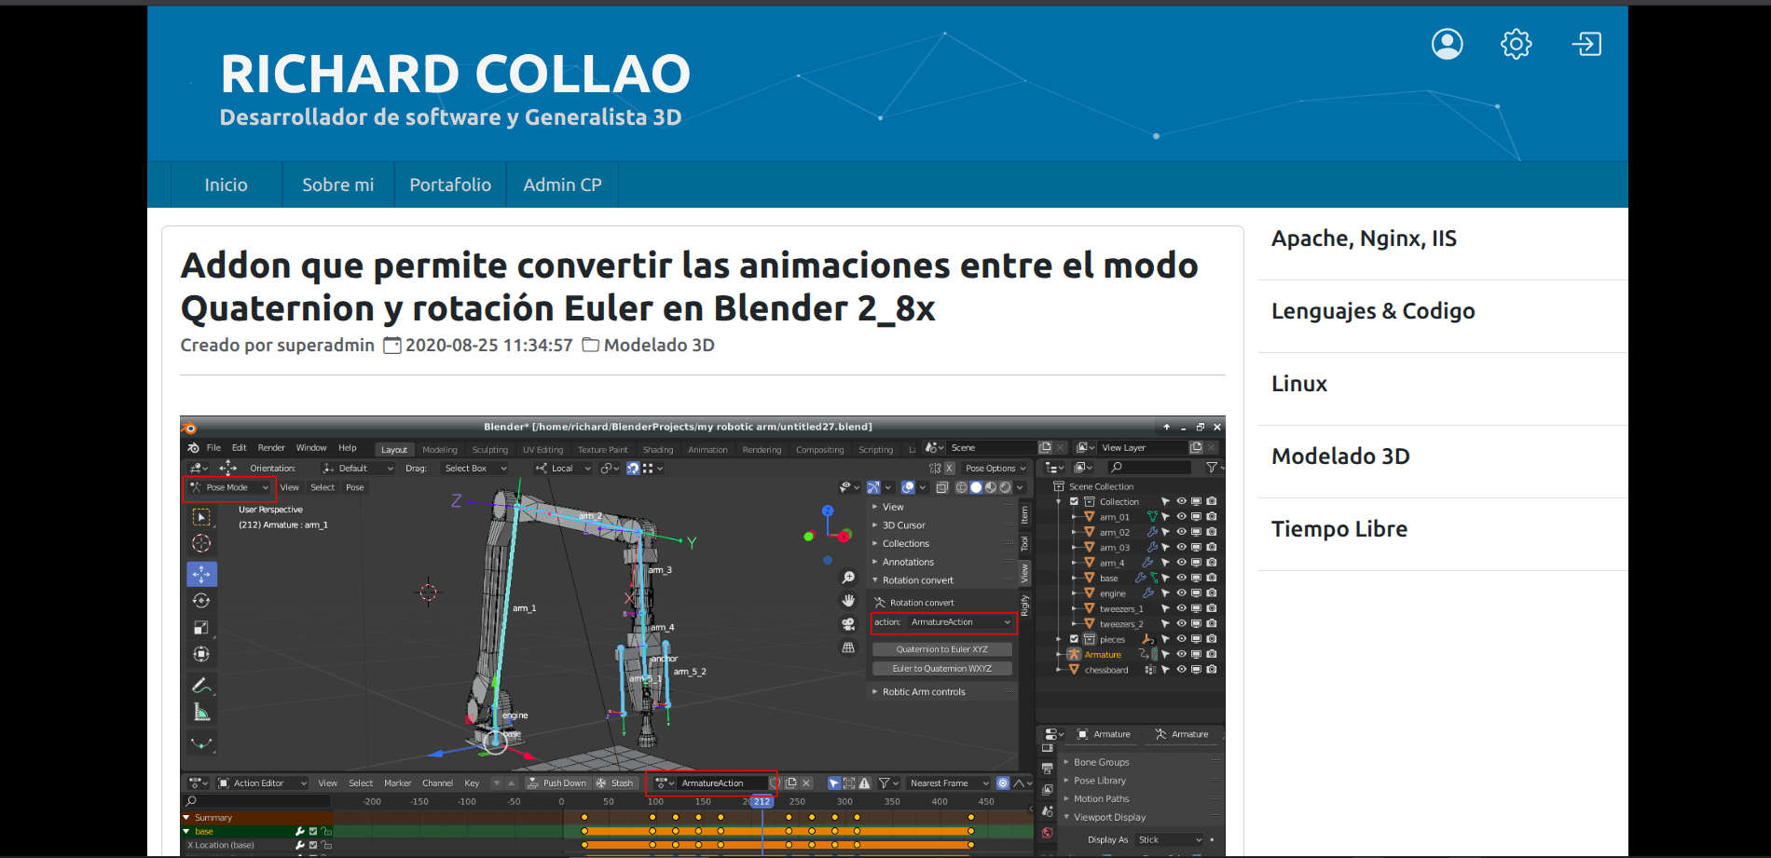Open the Action Editor mode dropdown
Viewport: 1771px width, 858px height.
(262, 783)
